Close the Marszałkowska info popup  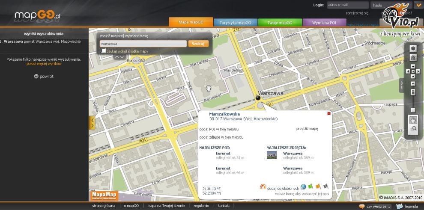(x=329, y=113)
